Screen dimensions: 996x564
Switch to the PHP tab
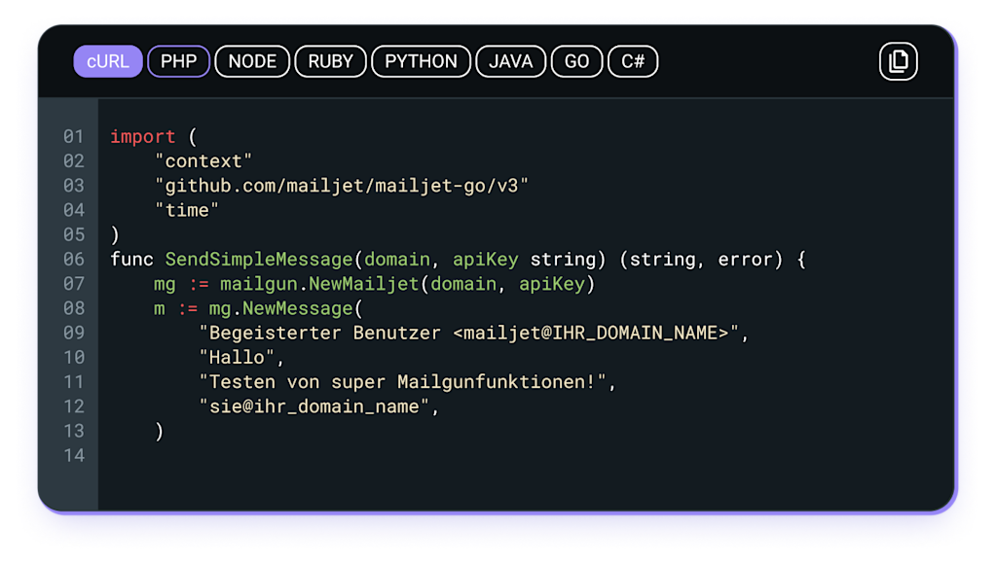pos(178,61)
